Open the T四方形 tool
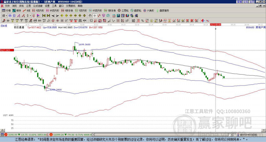The width and height of the screenshot is (266, 142). (x=81, y=10)
